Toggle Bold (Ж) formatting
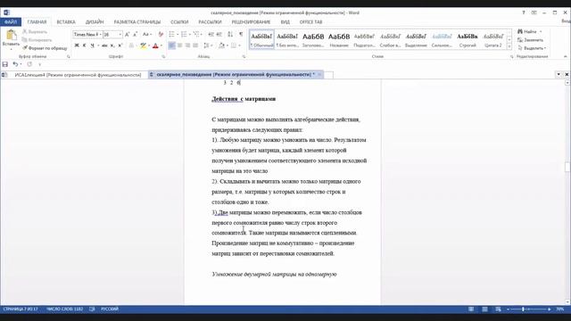Screen dimensions: 571x321 [77, 45]
